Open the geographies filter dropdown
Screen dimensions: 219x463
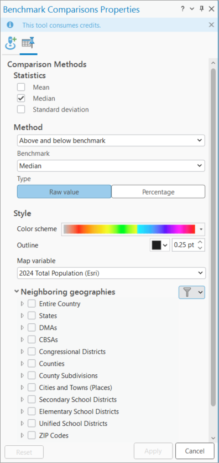point(191,292)
